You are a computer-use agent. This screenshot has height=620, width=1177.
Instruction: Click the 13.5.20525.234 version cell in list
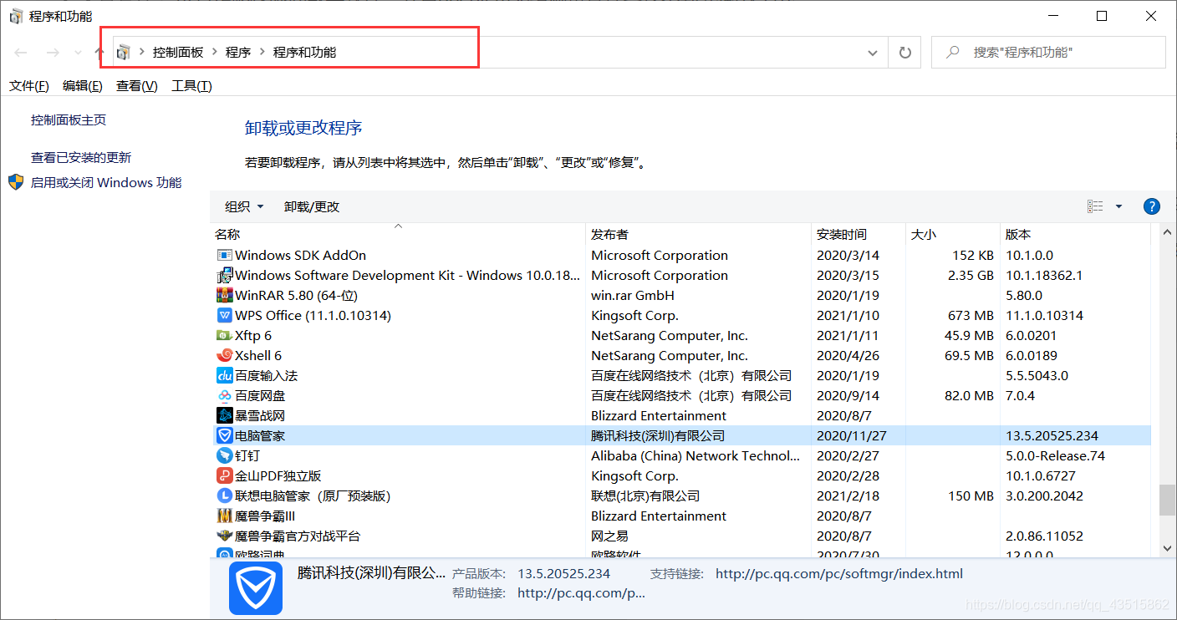pos(1052,435)
